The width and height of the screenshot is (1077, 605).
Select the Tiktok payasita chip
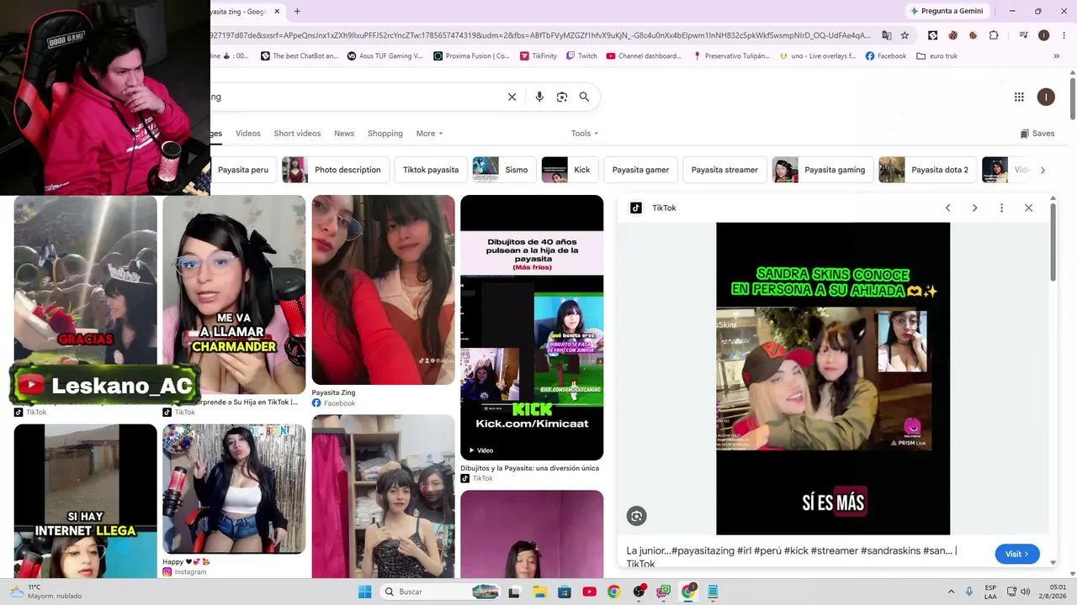tap(431, 170)
